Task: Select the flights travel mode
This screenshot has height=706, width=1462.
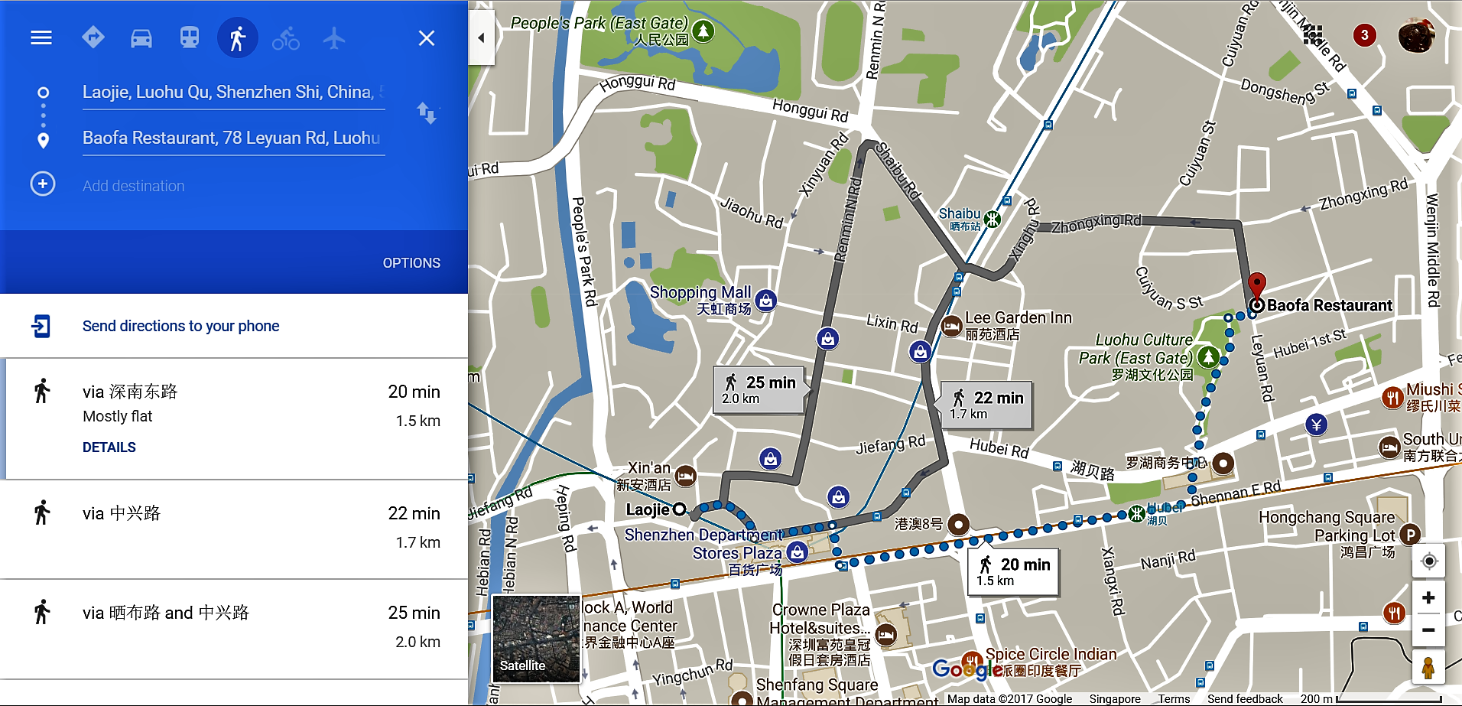Action: [334, 37]
